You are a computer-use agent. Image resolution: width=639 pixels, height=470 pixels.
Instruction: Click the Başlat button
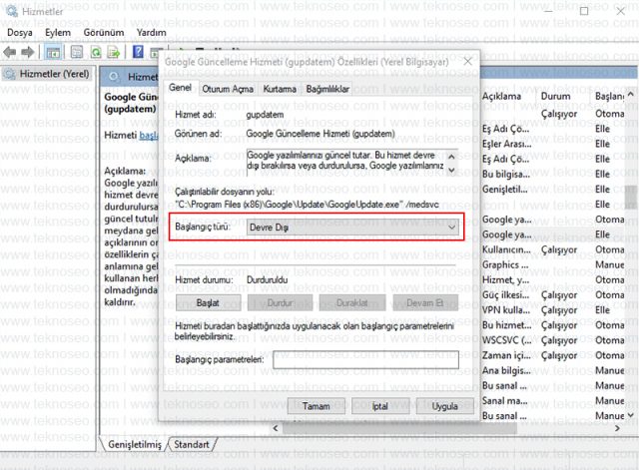[x=208, y=303]
